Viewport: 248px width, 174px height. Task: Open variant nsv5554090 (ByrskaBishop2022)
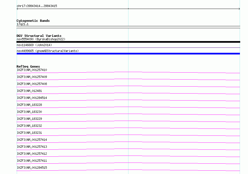pyautogui.click(x=41, y=39)
